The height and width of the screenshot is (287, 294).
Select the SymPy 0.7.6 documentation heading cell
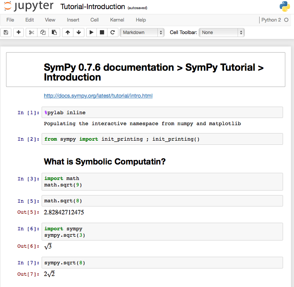coord(146,70)
